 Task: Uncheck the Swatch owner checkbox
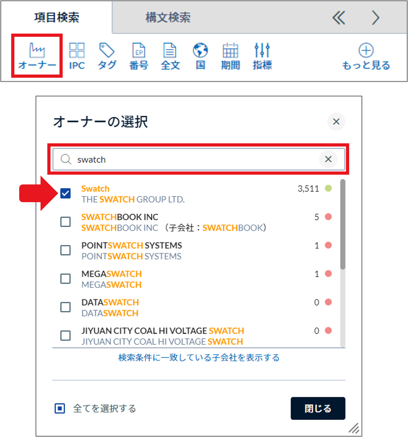click(x=66, y=193)
